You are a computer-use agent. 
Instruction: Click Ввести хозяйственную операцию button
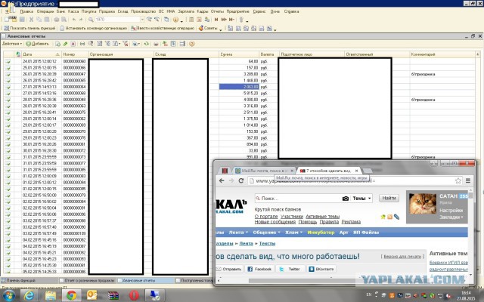(x=163, y=28)
